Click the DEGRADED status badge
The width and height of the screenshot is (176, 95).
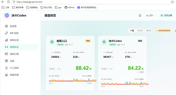coord(164,31)
